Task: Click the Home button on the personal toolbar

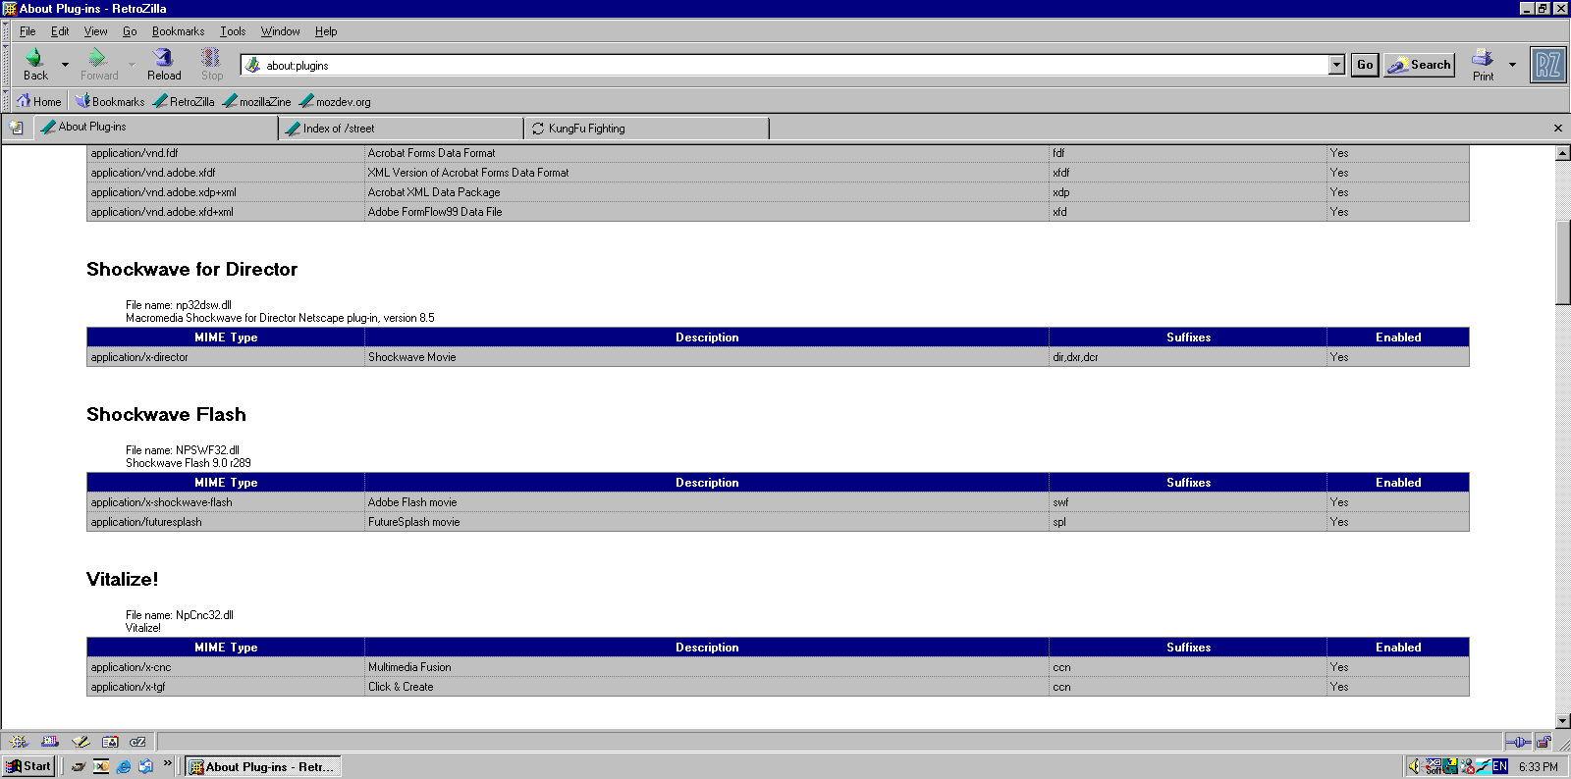Action: tap(38, 101)
